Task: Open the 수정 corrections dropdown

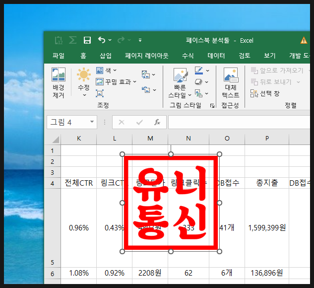Action: tap(84, 82)
